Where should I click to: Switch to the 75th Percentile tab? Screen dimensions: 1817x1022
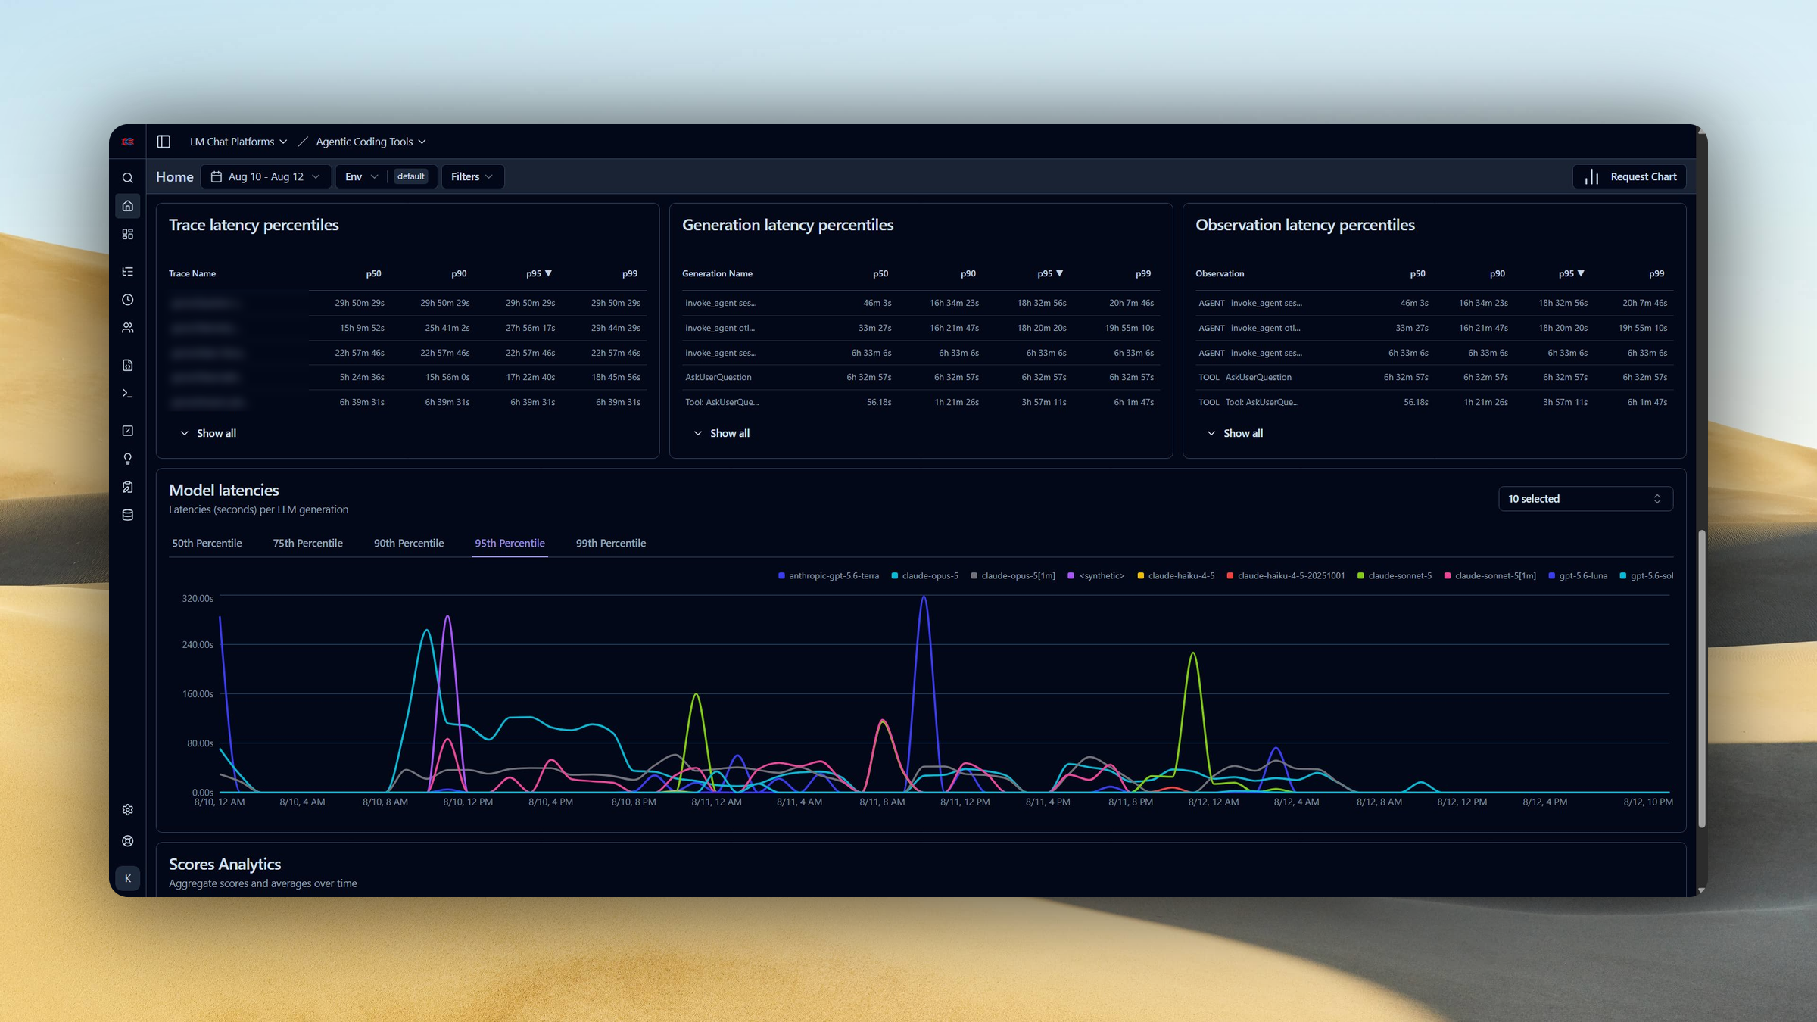(307, 544)
